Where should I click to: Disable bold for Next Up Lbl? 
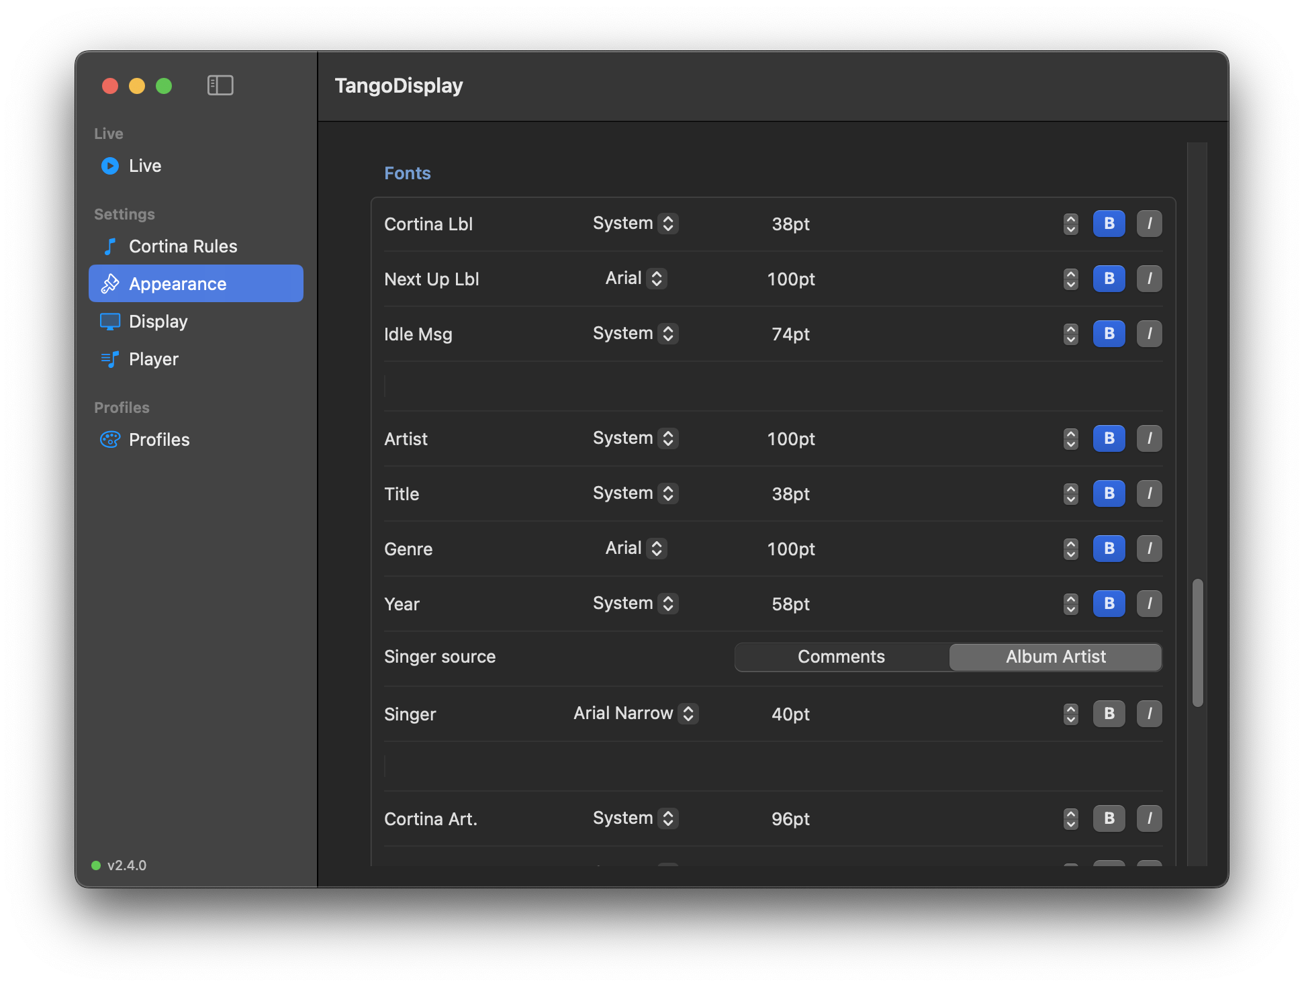1109,279
